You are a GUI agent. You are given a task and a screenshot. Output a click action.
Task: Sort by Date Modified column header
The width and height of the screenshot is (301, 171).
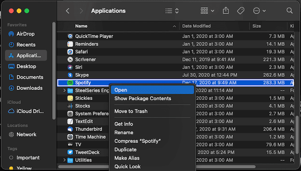tap(197, 26)
